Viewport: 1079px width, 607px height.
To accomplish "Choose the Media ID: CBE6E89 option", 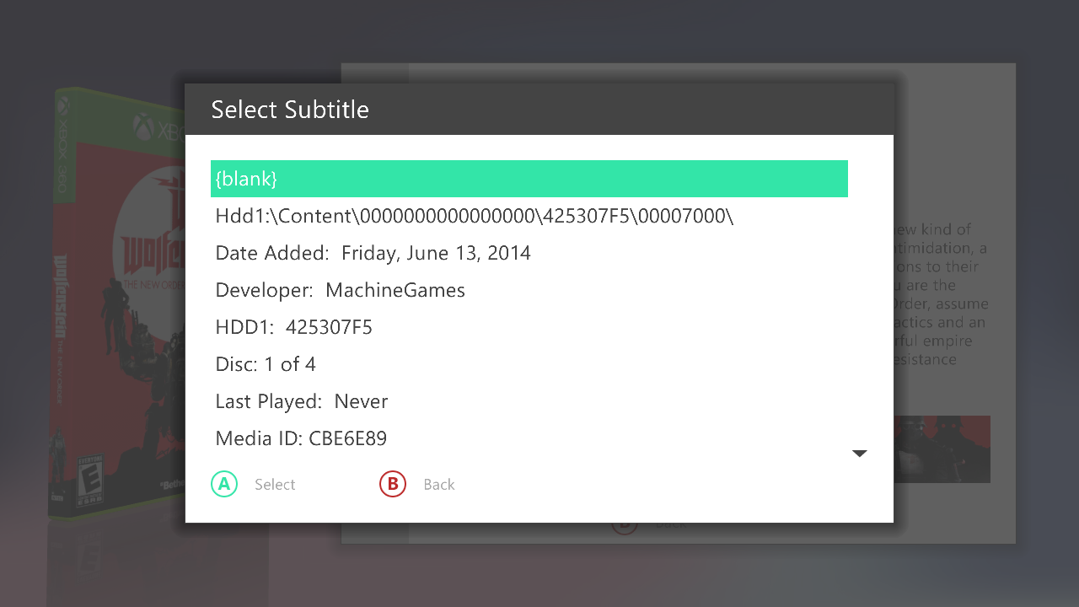I will click(x=301, y=438).
